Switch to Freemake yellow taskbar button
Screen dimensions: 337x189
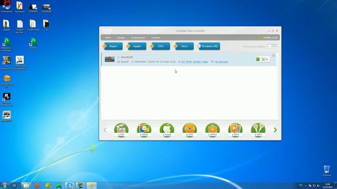coord(92,185)
